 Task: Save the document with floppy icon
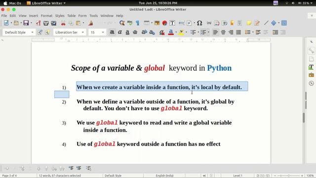pyautogui.click(x=26, y=23)
